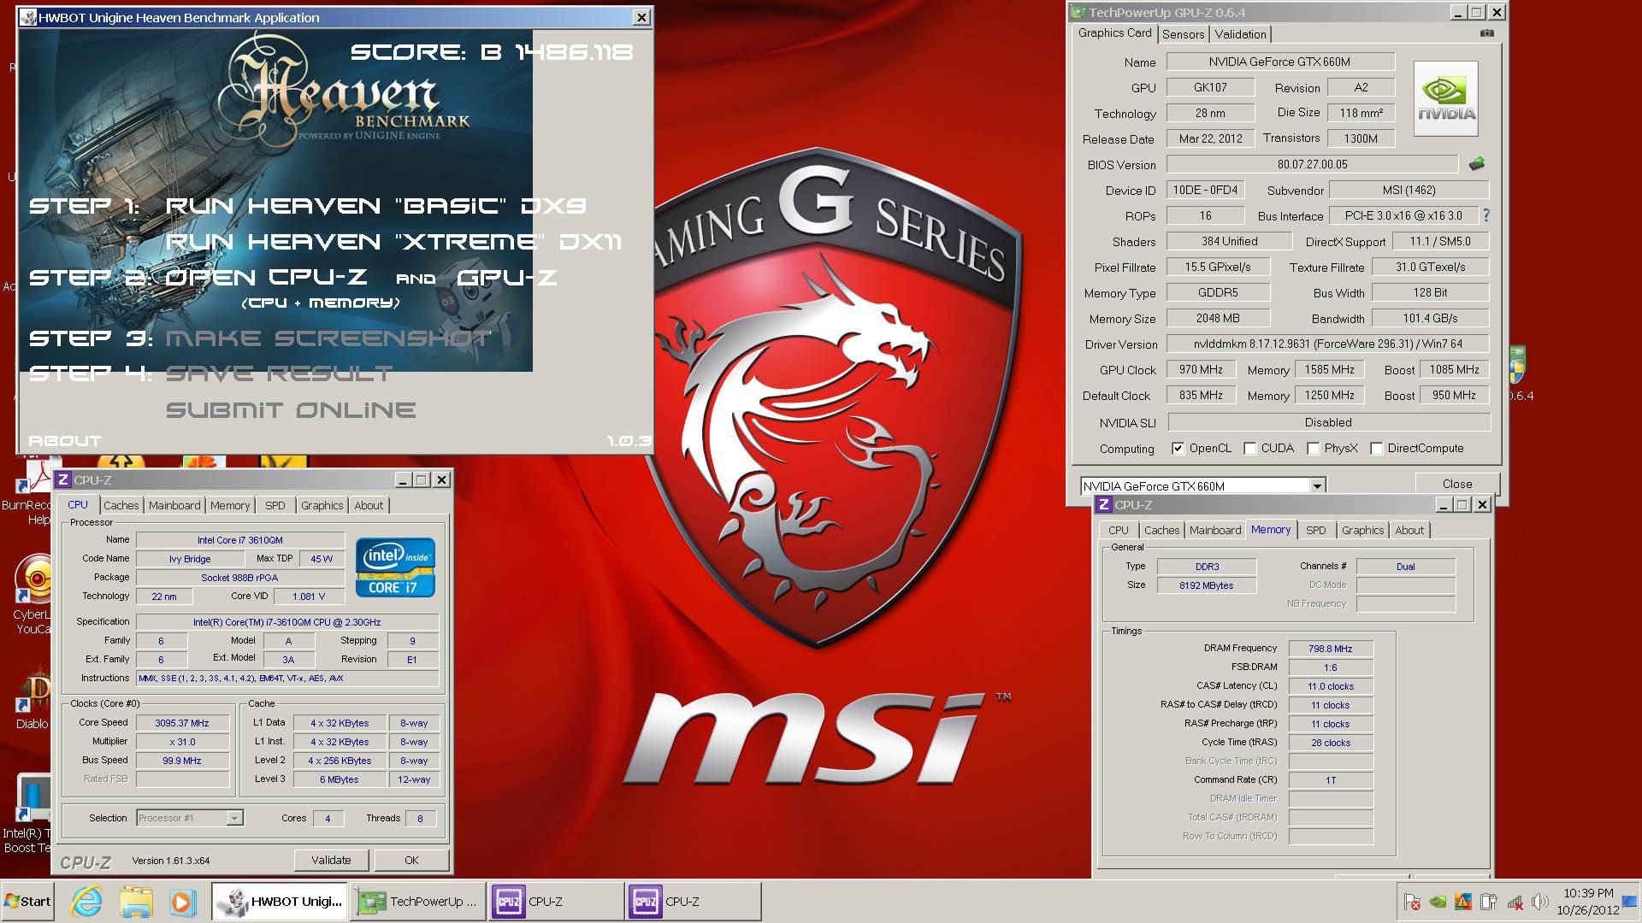
Task: Click the Windows Start button
Action: [x=27, y=902]
